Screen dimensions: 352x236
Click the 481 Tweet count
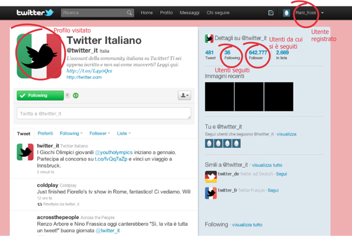pos(210,55)
